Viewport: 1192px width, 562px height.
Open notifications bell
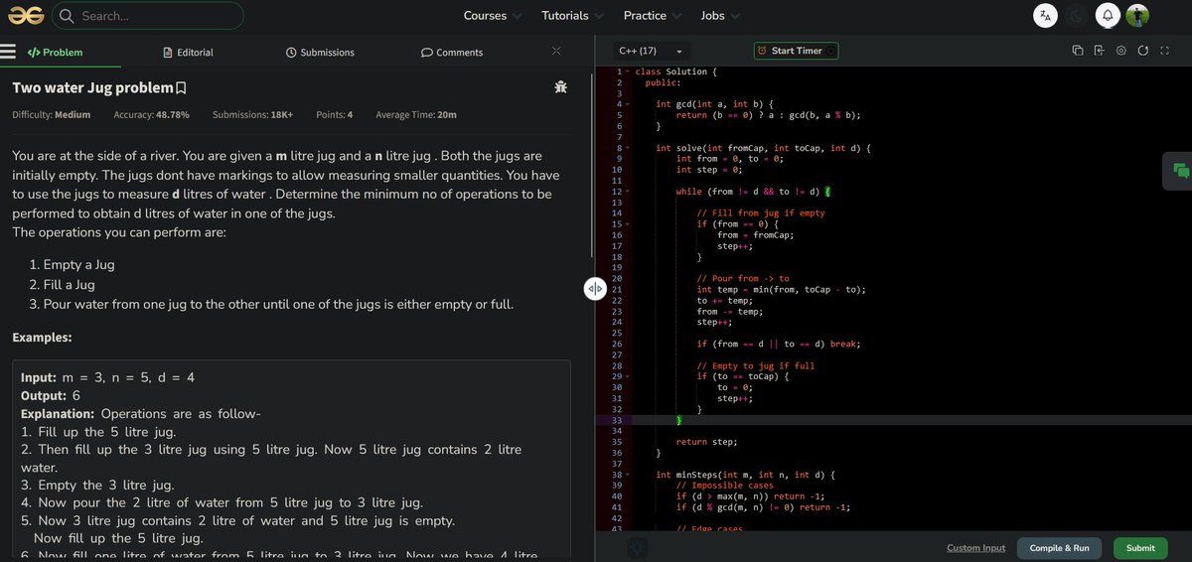tap(1108, 15)
